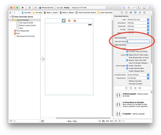Toggle the navigator pane visibility
The image size is (161, 135).
tap(140, 7)
